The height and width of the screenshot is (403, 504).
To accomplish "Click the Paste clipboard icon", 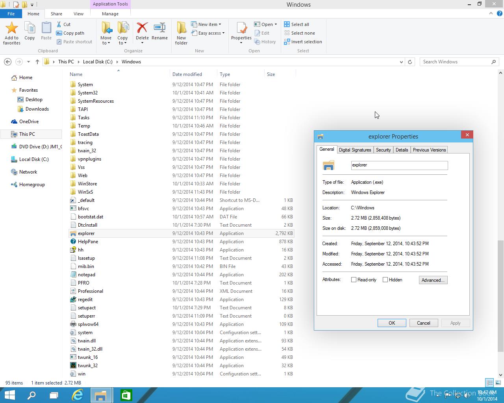I will pyautogui.click(x=46, y=28).
